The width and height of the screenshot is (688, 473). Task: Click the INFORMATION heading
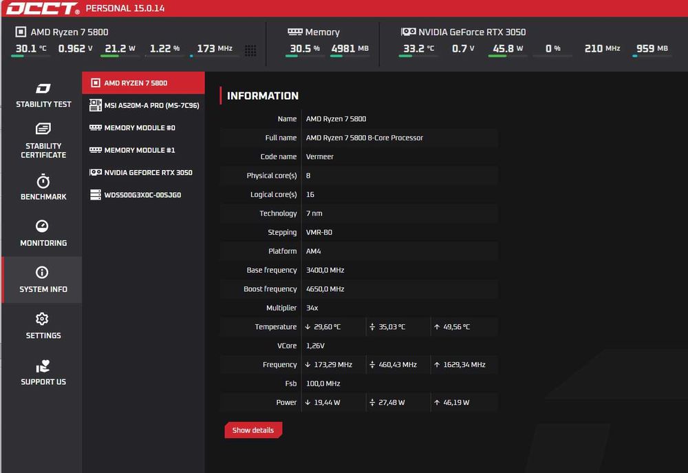[262, 96]
